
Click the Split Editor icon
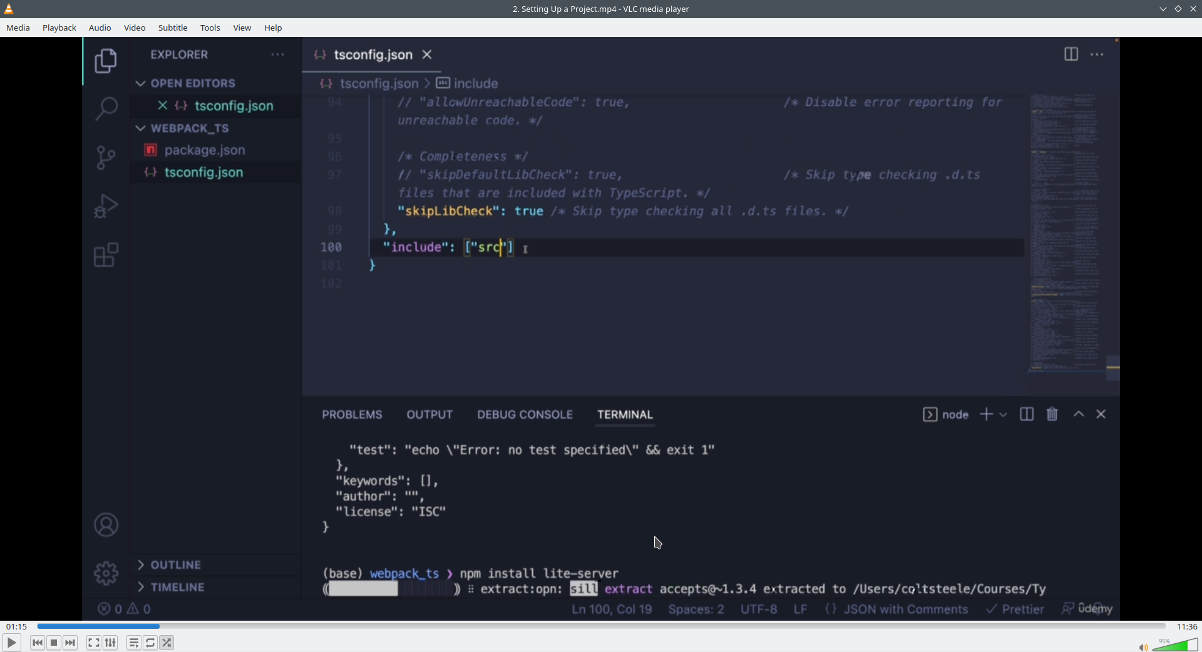pos(1071,54)
